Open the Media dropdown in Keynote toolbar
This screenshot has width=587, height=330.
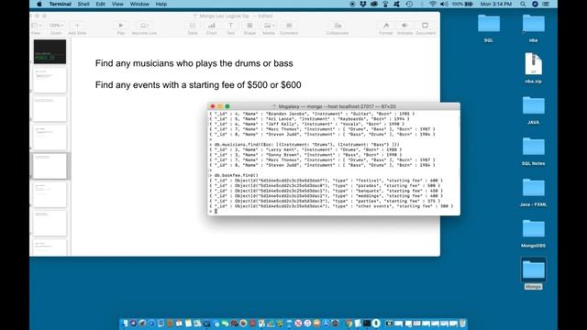click(x=269, y=26)
